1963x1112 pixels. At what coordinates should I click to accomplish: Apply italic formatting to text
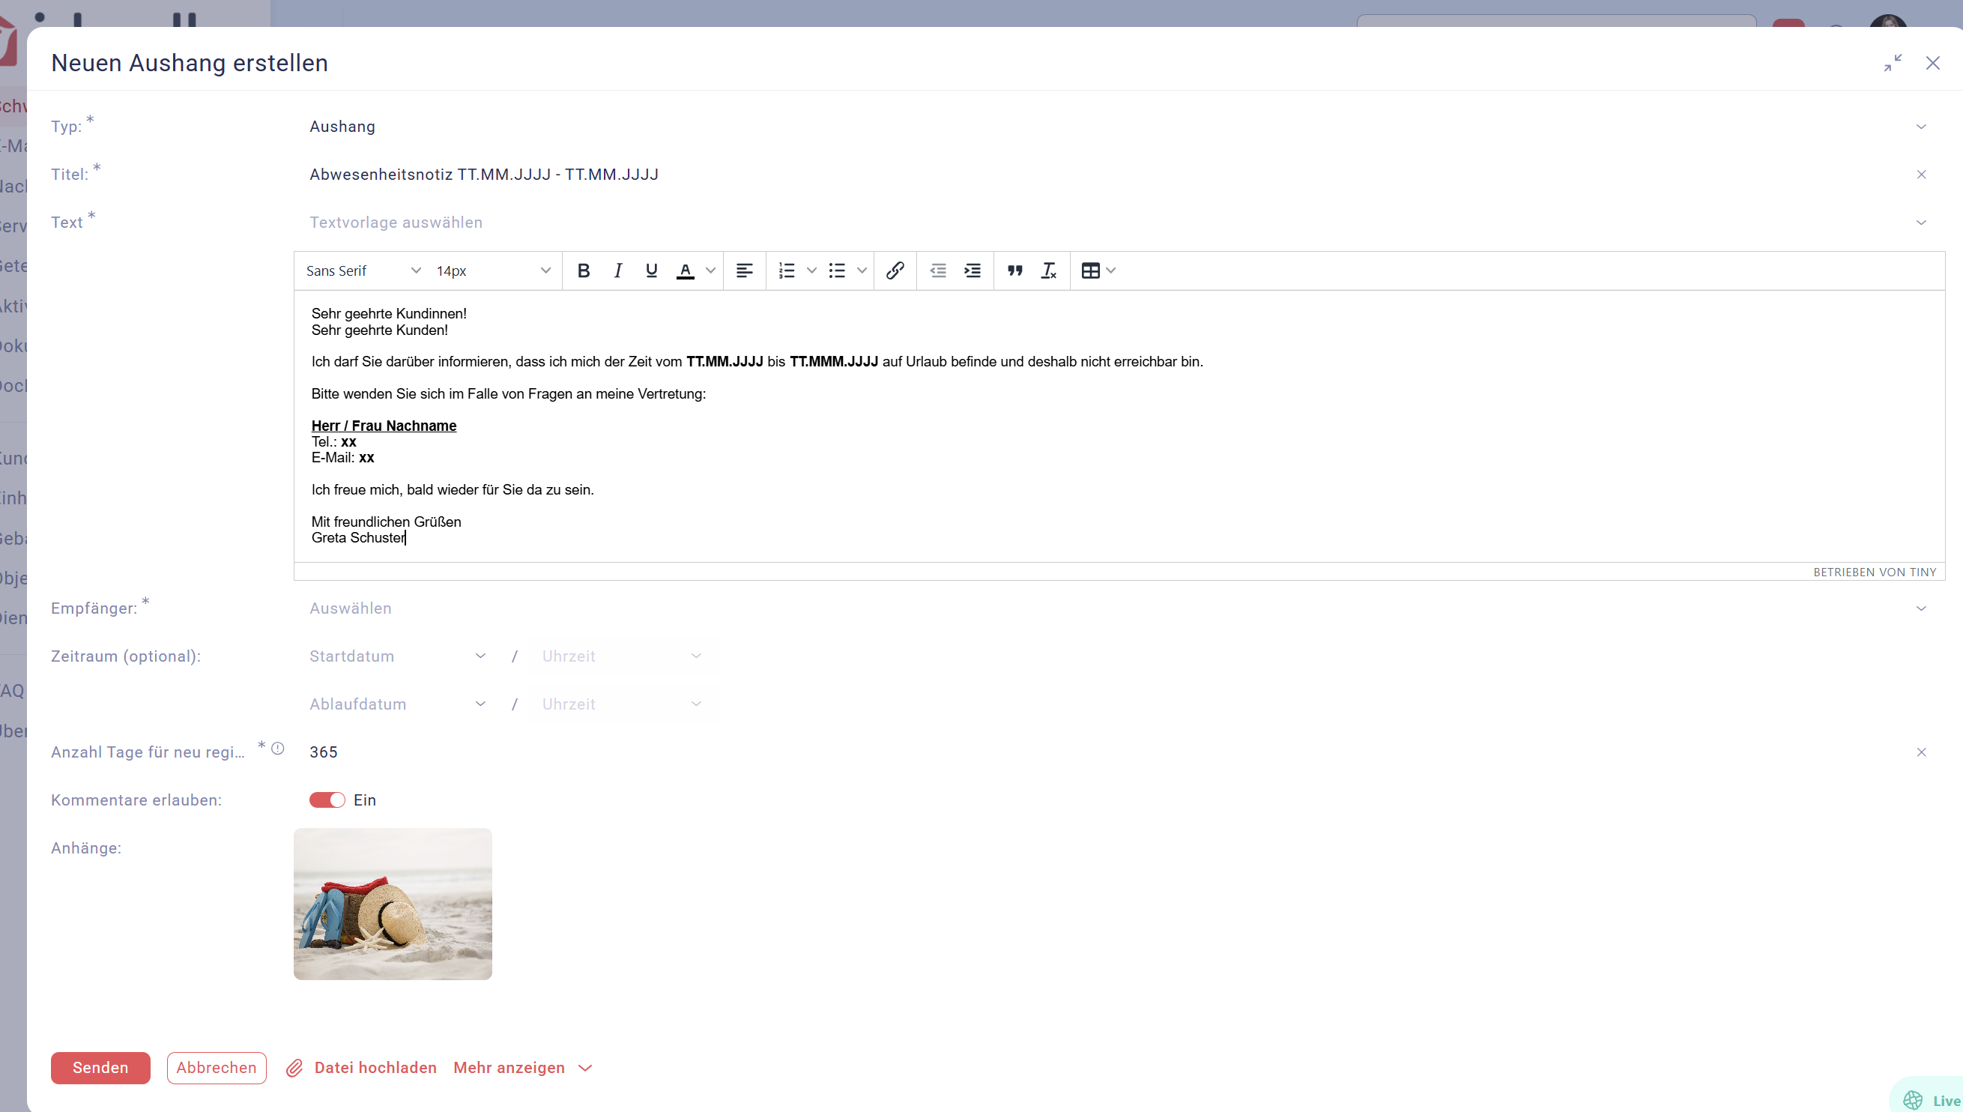click(617, 271)
